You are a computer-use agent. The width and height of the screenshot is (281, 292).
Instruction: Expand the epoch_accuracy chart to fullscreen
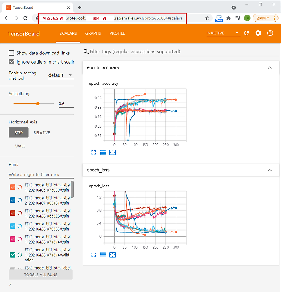(x=93, y=152)
